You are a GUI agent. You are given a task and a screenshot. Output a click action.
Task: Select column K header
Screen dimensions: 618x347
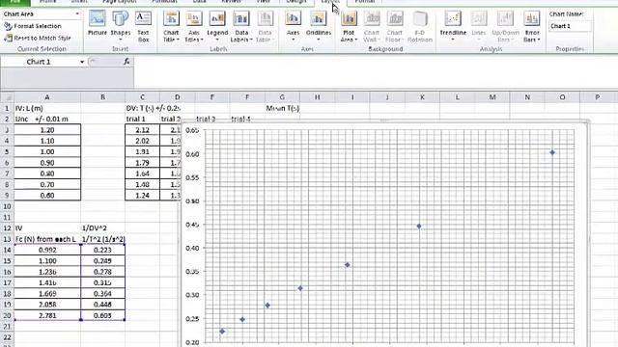point(422,97)
